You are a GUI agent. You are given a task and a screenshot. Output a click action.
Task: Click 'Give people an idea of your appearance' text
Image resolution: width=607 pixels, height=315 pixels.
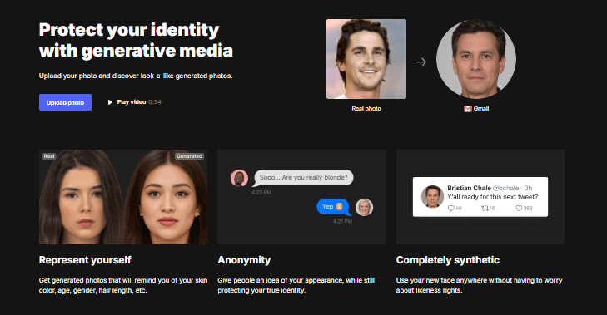tap(296, 285)
